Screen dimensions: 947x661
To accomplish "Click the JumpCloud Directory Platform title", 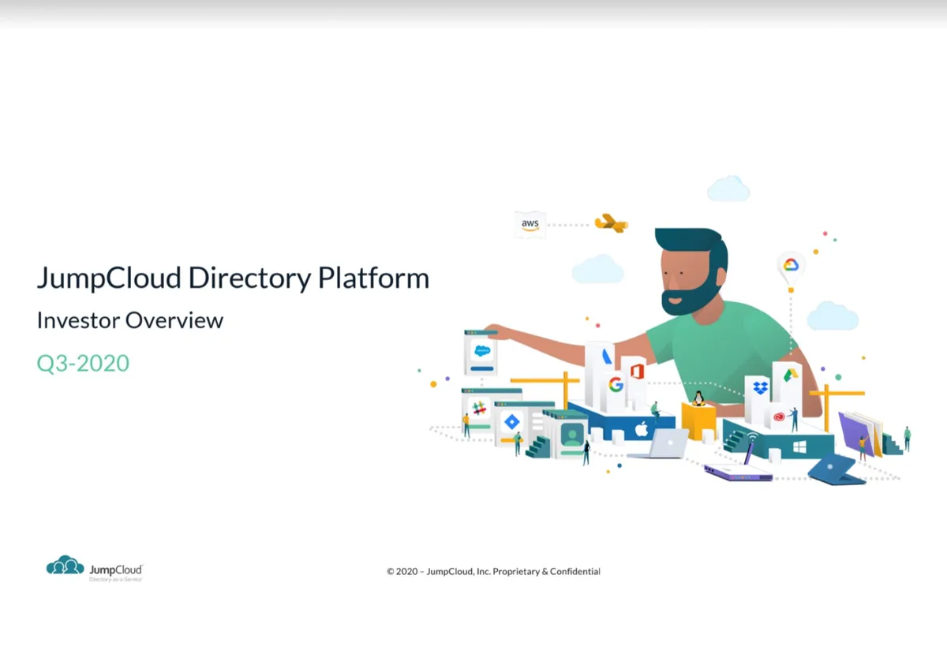I will pos(234,278).
